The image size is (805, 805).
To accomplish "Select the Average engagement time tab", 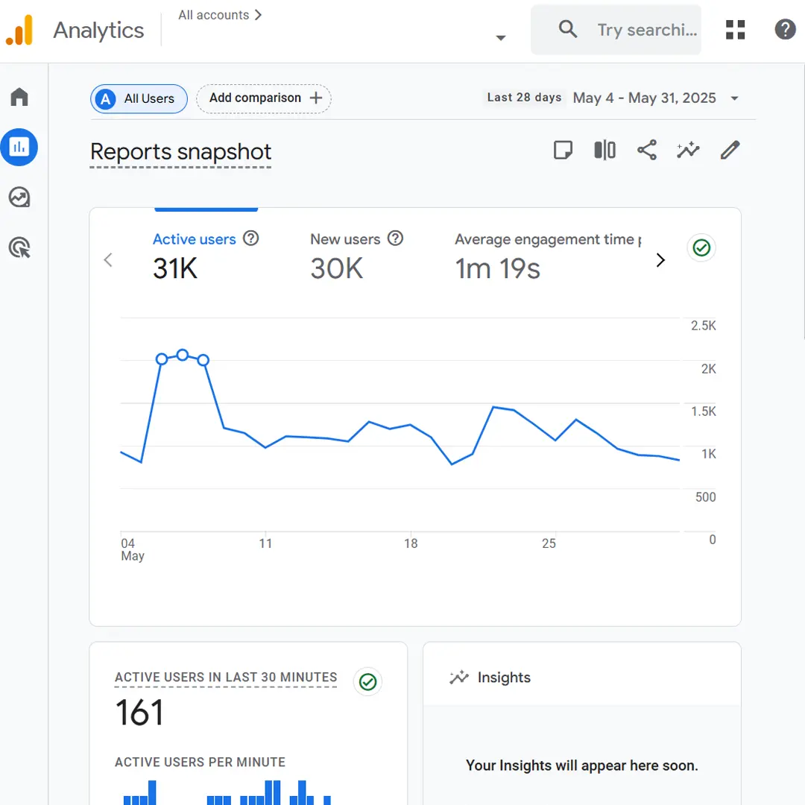I will [549, 254].
